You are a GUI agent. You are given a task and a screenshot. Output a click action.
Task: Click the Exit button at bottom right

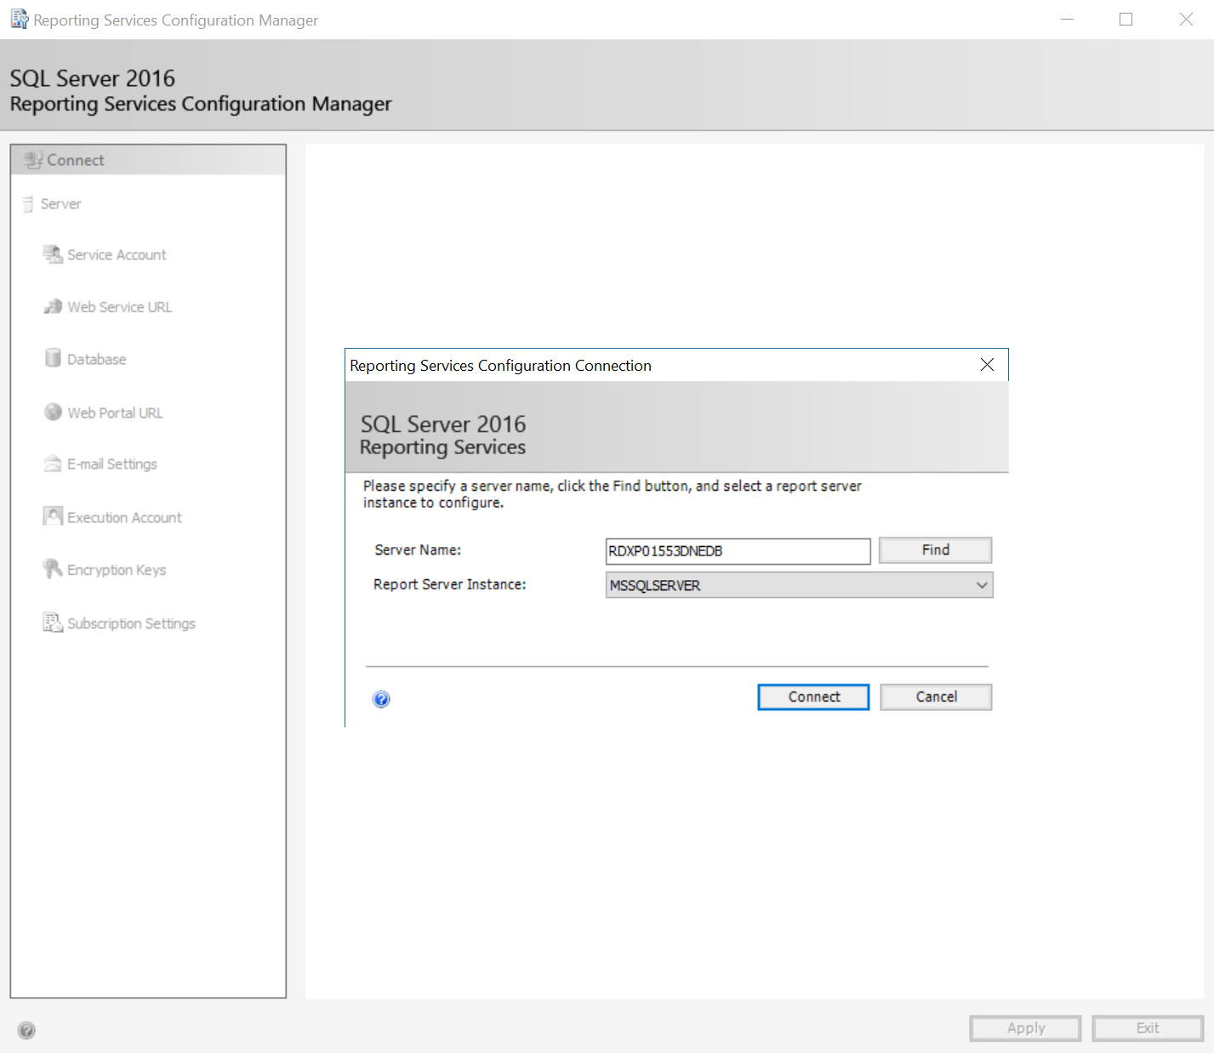[1147, 1027]
